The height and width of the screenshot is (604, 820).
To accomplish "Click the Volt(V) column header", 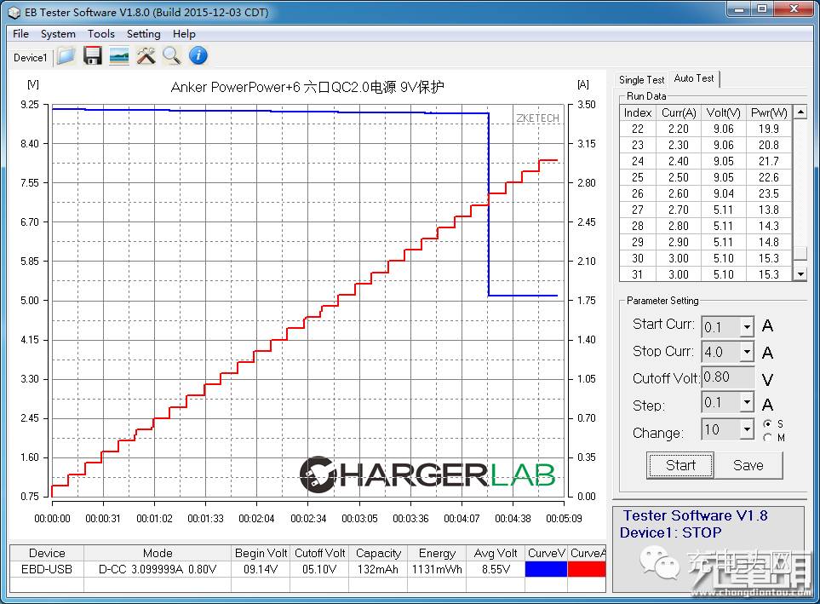I will [x=723, y=112].
